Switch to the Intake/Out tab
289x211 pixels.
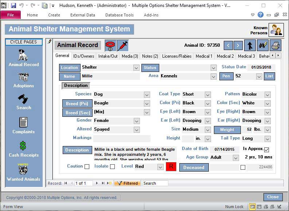[108, 56]
